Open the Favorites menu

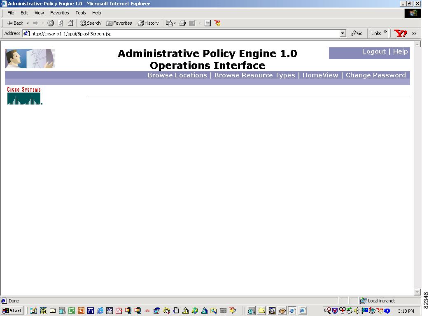click(x=59, y=13)
